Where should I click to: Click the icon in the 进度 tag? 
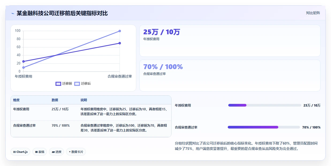pyautogui.click(x=53, y=152)
